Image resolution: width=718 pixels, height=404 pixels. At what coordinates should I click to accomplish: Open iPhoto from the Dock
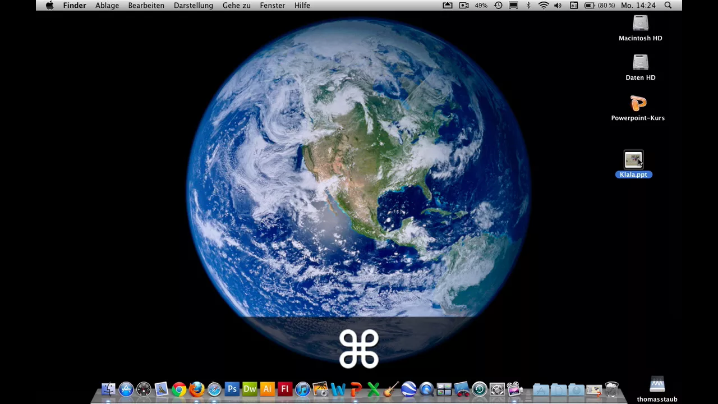click(x=320, y=389)
